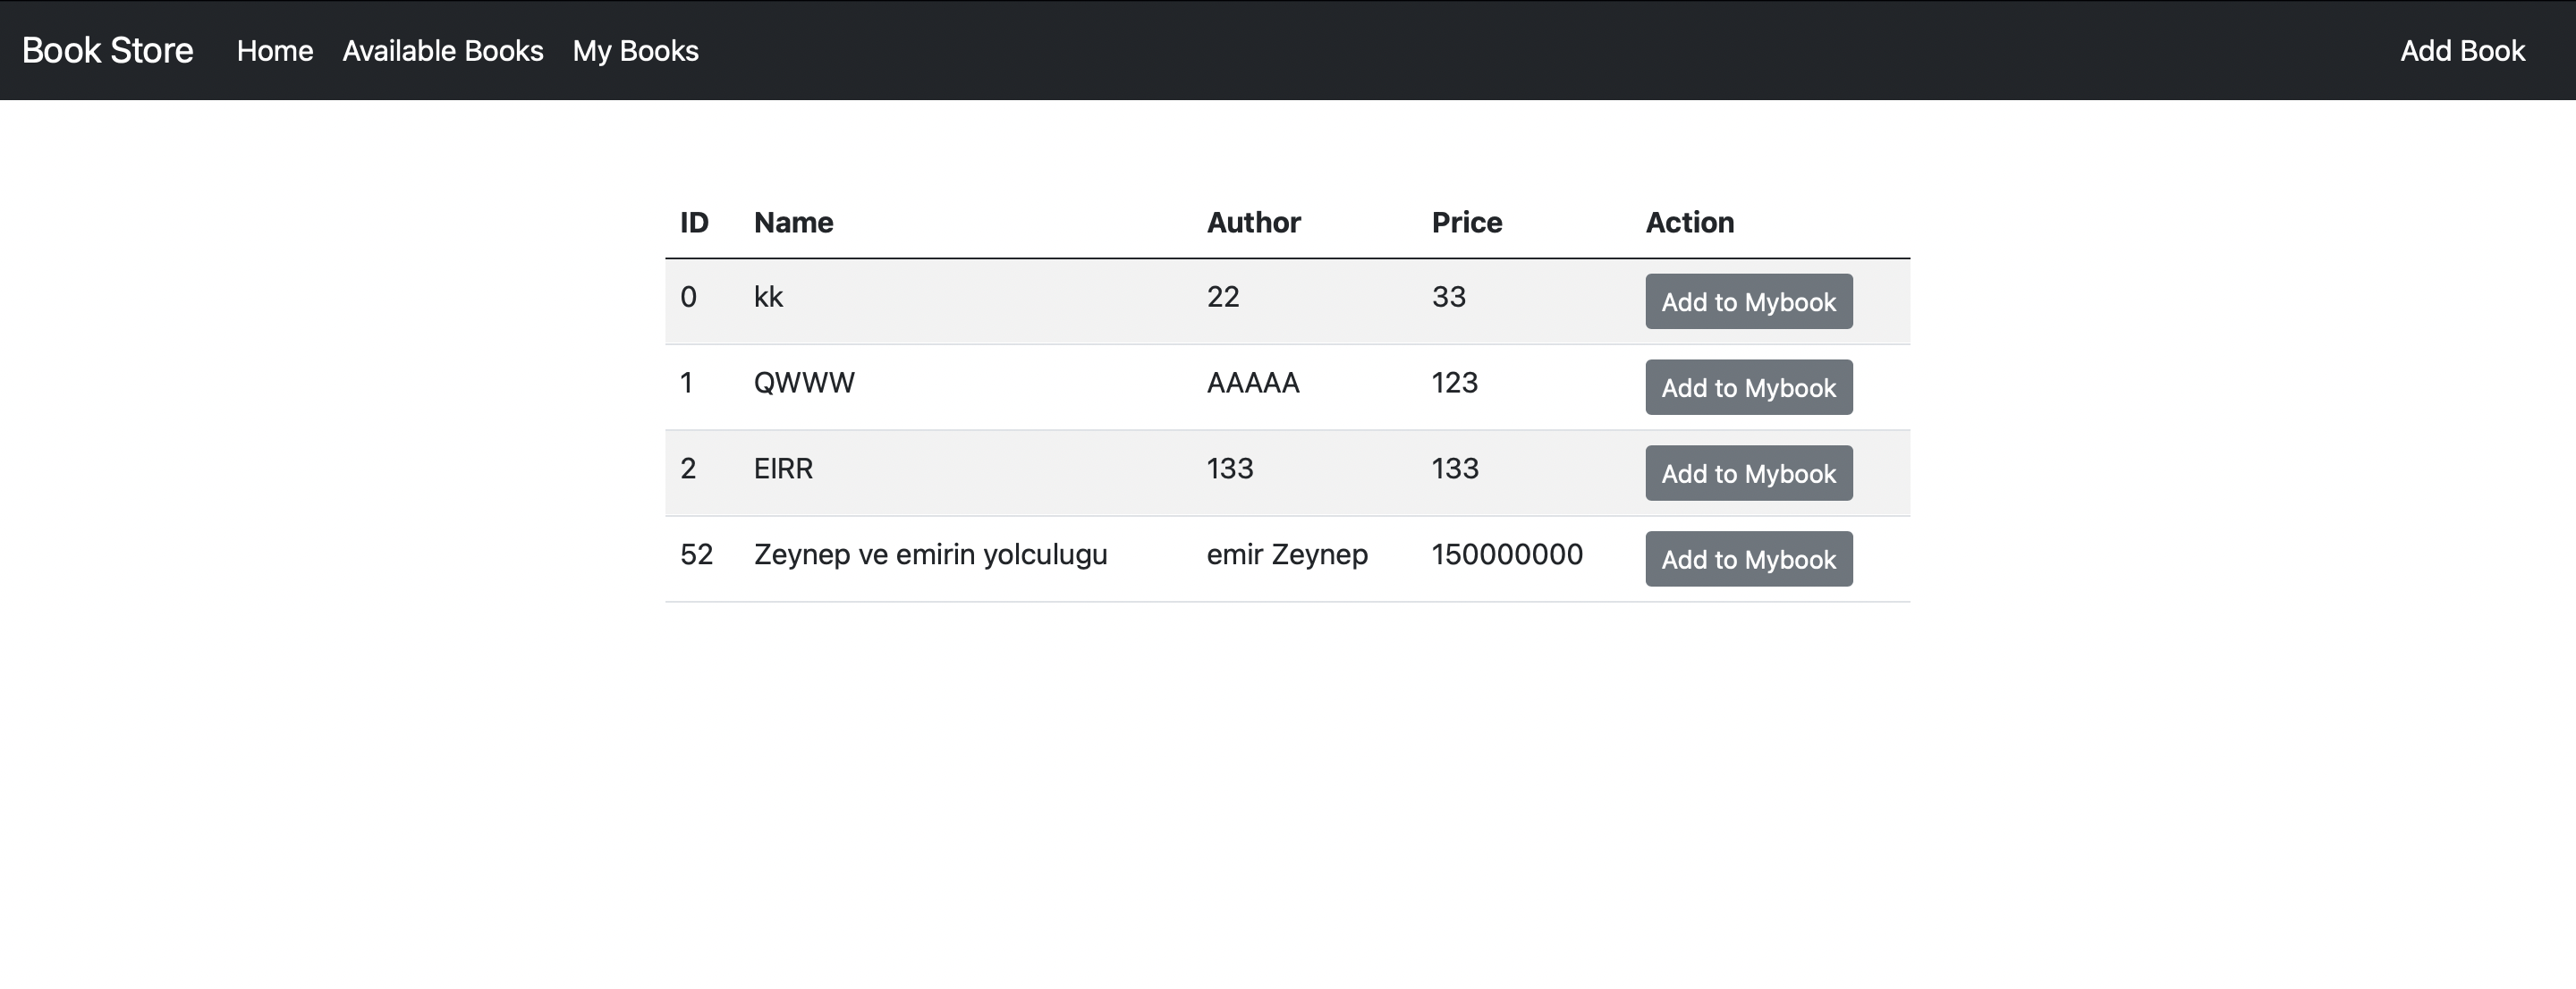Click the book name 'QWWW'

(804, 382)
